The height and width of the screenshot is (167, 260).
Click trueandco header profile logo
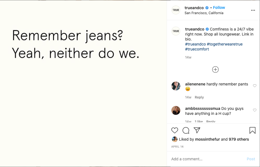pyautogui.click(x=176, y=10)
